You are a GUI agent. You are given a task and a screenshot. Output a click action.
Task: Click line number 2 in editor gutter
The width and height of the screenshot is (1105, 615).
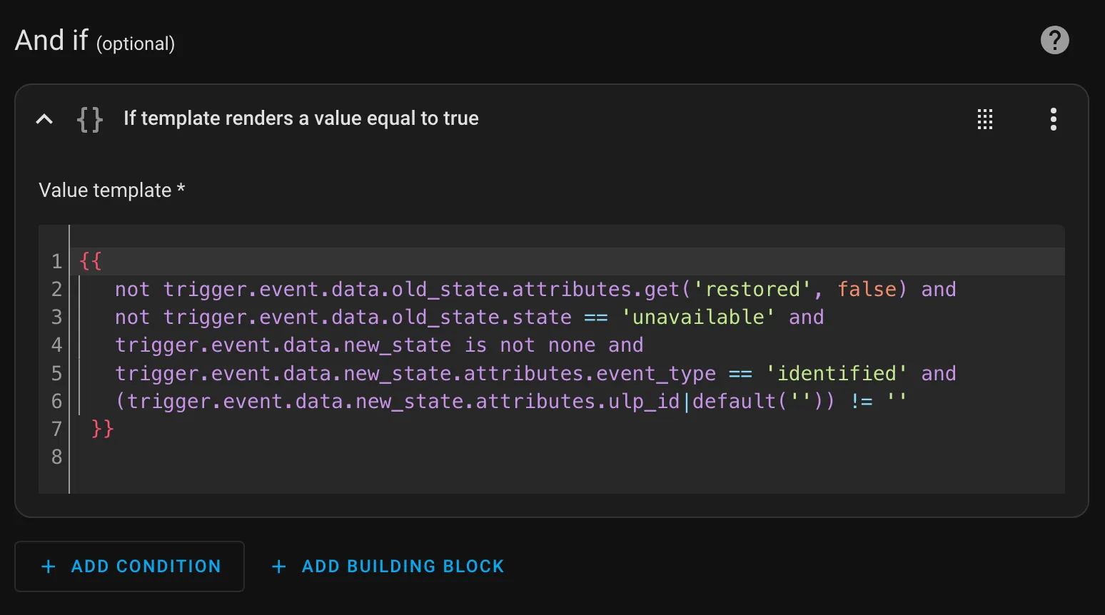[56, 289]
